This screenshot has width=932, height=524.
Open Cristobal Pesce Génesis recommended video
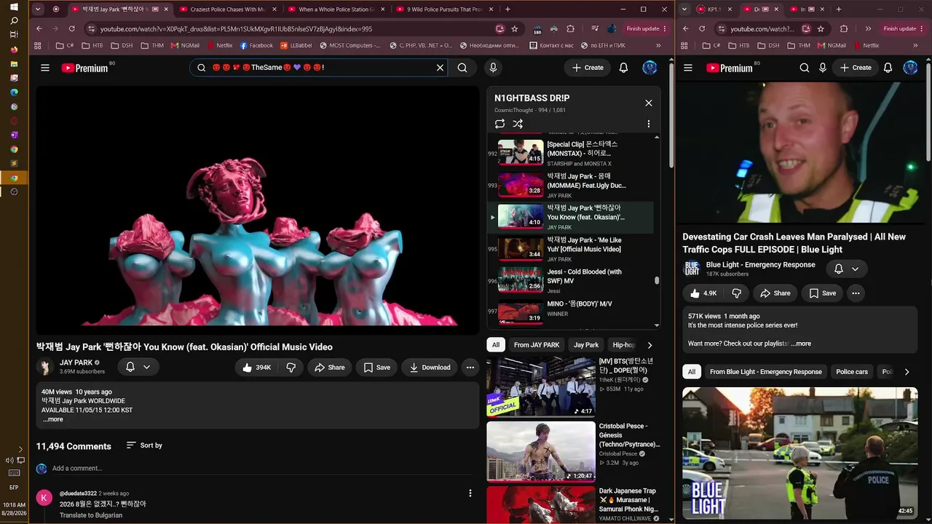(541, 451)
